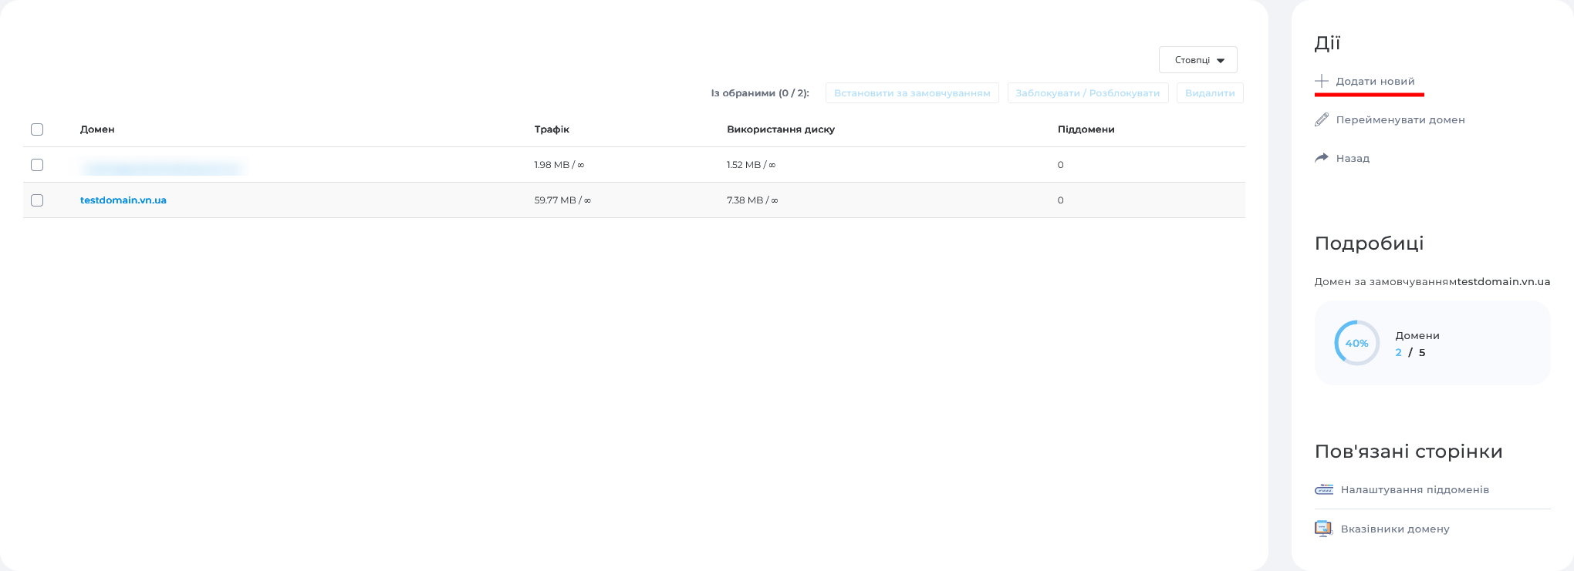This screenshot has width=1574, height=571.
Task: Go to Вказівники домену page
Action: (1394, 529)
